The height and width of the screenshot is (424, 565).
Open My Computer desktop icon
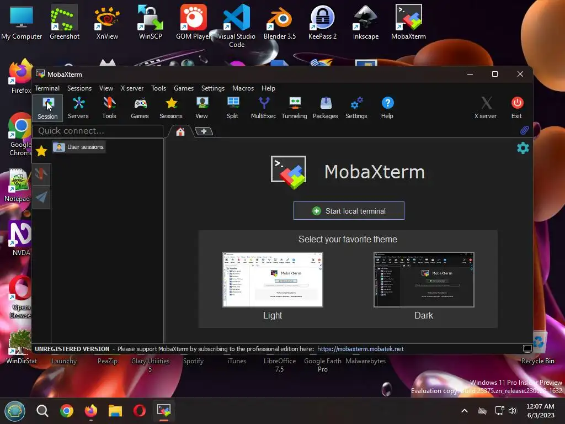22,22
